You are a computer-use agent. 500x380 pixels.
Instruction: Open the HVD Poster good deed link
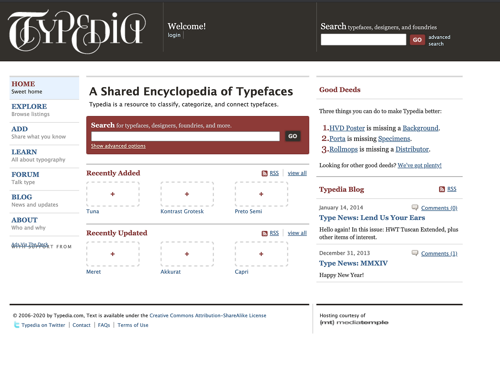[347, 128]
